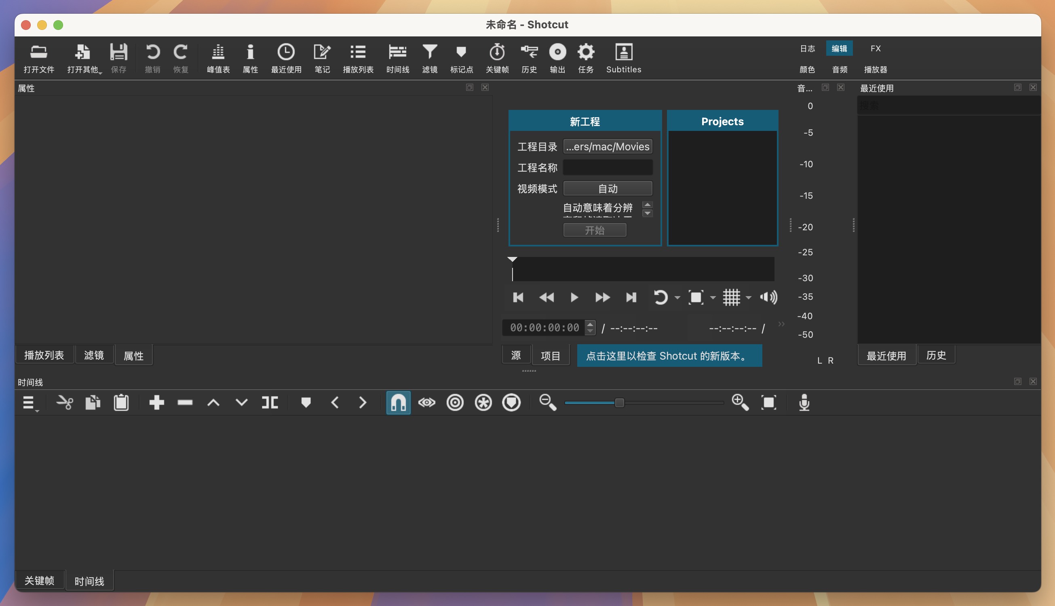The width and height of the screenshot is (1055, 606).
Task: Open the 视频模式 自动 dropdown
Action: coord(608,189)
